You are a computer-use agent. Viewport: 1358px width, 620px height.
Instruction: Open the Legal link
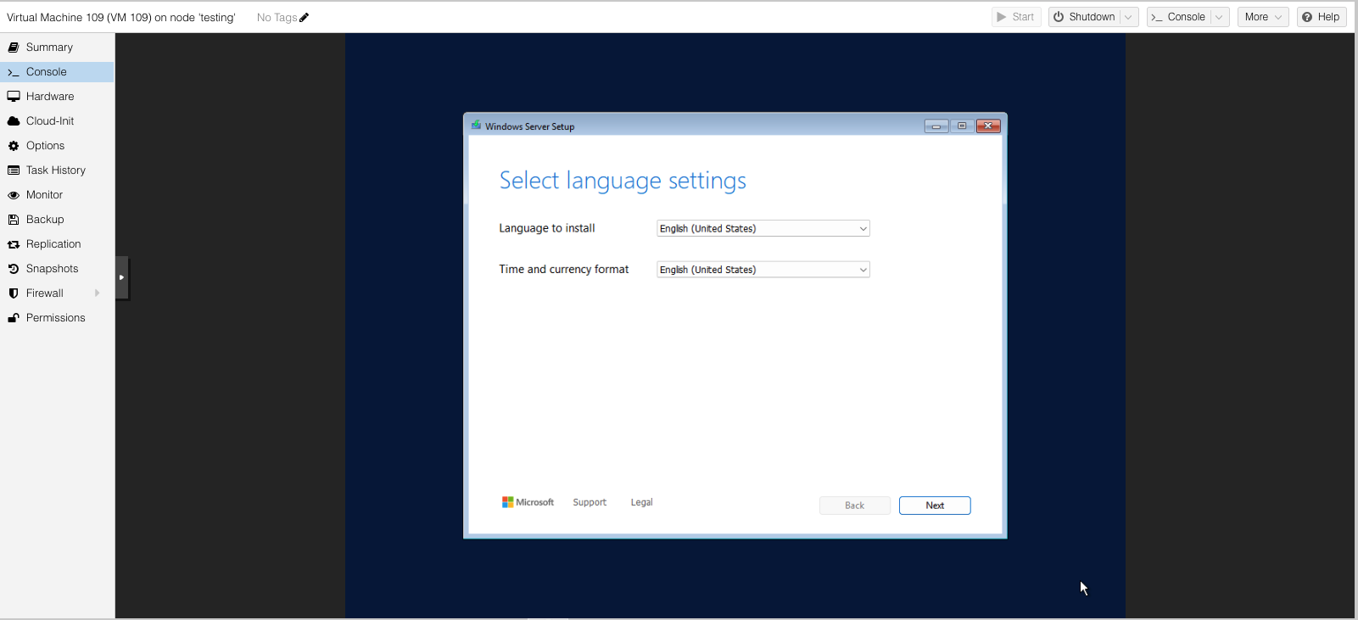tap(642, 502)
